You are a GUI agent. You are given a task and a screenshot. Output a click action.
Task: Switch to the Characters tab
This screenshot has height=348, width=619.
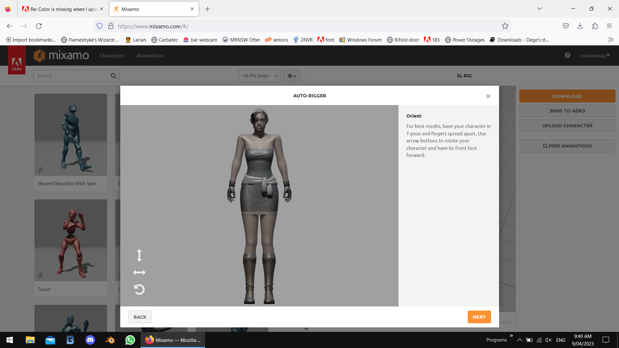(112, 55)
